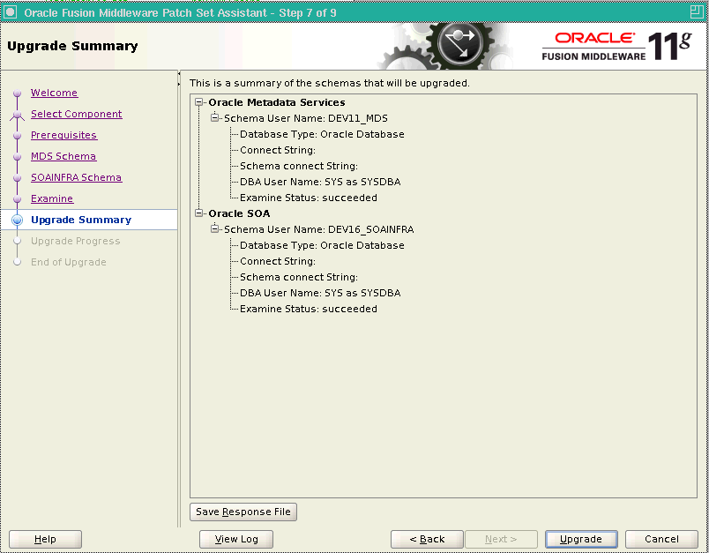Click the Upgrade Progress step label
This screenshot has width=709, height=553.
coord(76,241)
